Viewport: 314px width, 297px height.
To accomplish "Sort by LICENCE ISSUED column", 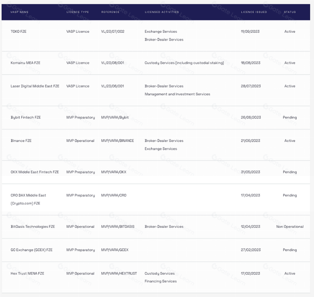I will (254, 12).
